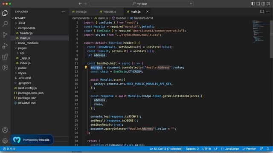This screenshot has width=273, height=153.
Task: Open _app.js file in explorer
Action: click(25, 58)
